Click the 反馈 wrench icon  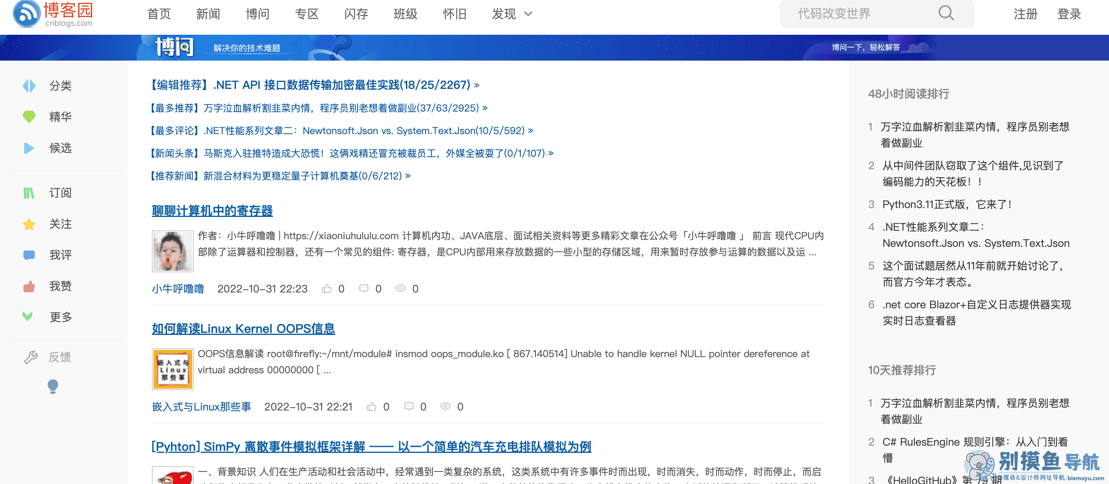pos(31,357)
